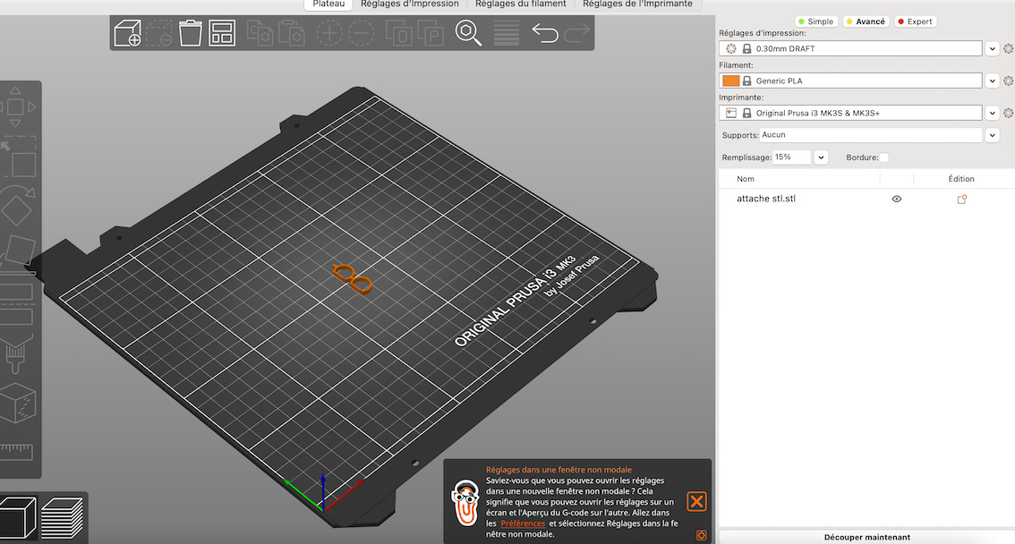Open print settings gear for 0.30mm DRAFT
The height and width of the screenshot is (544, 1015).
1008,48
